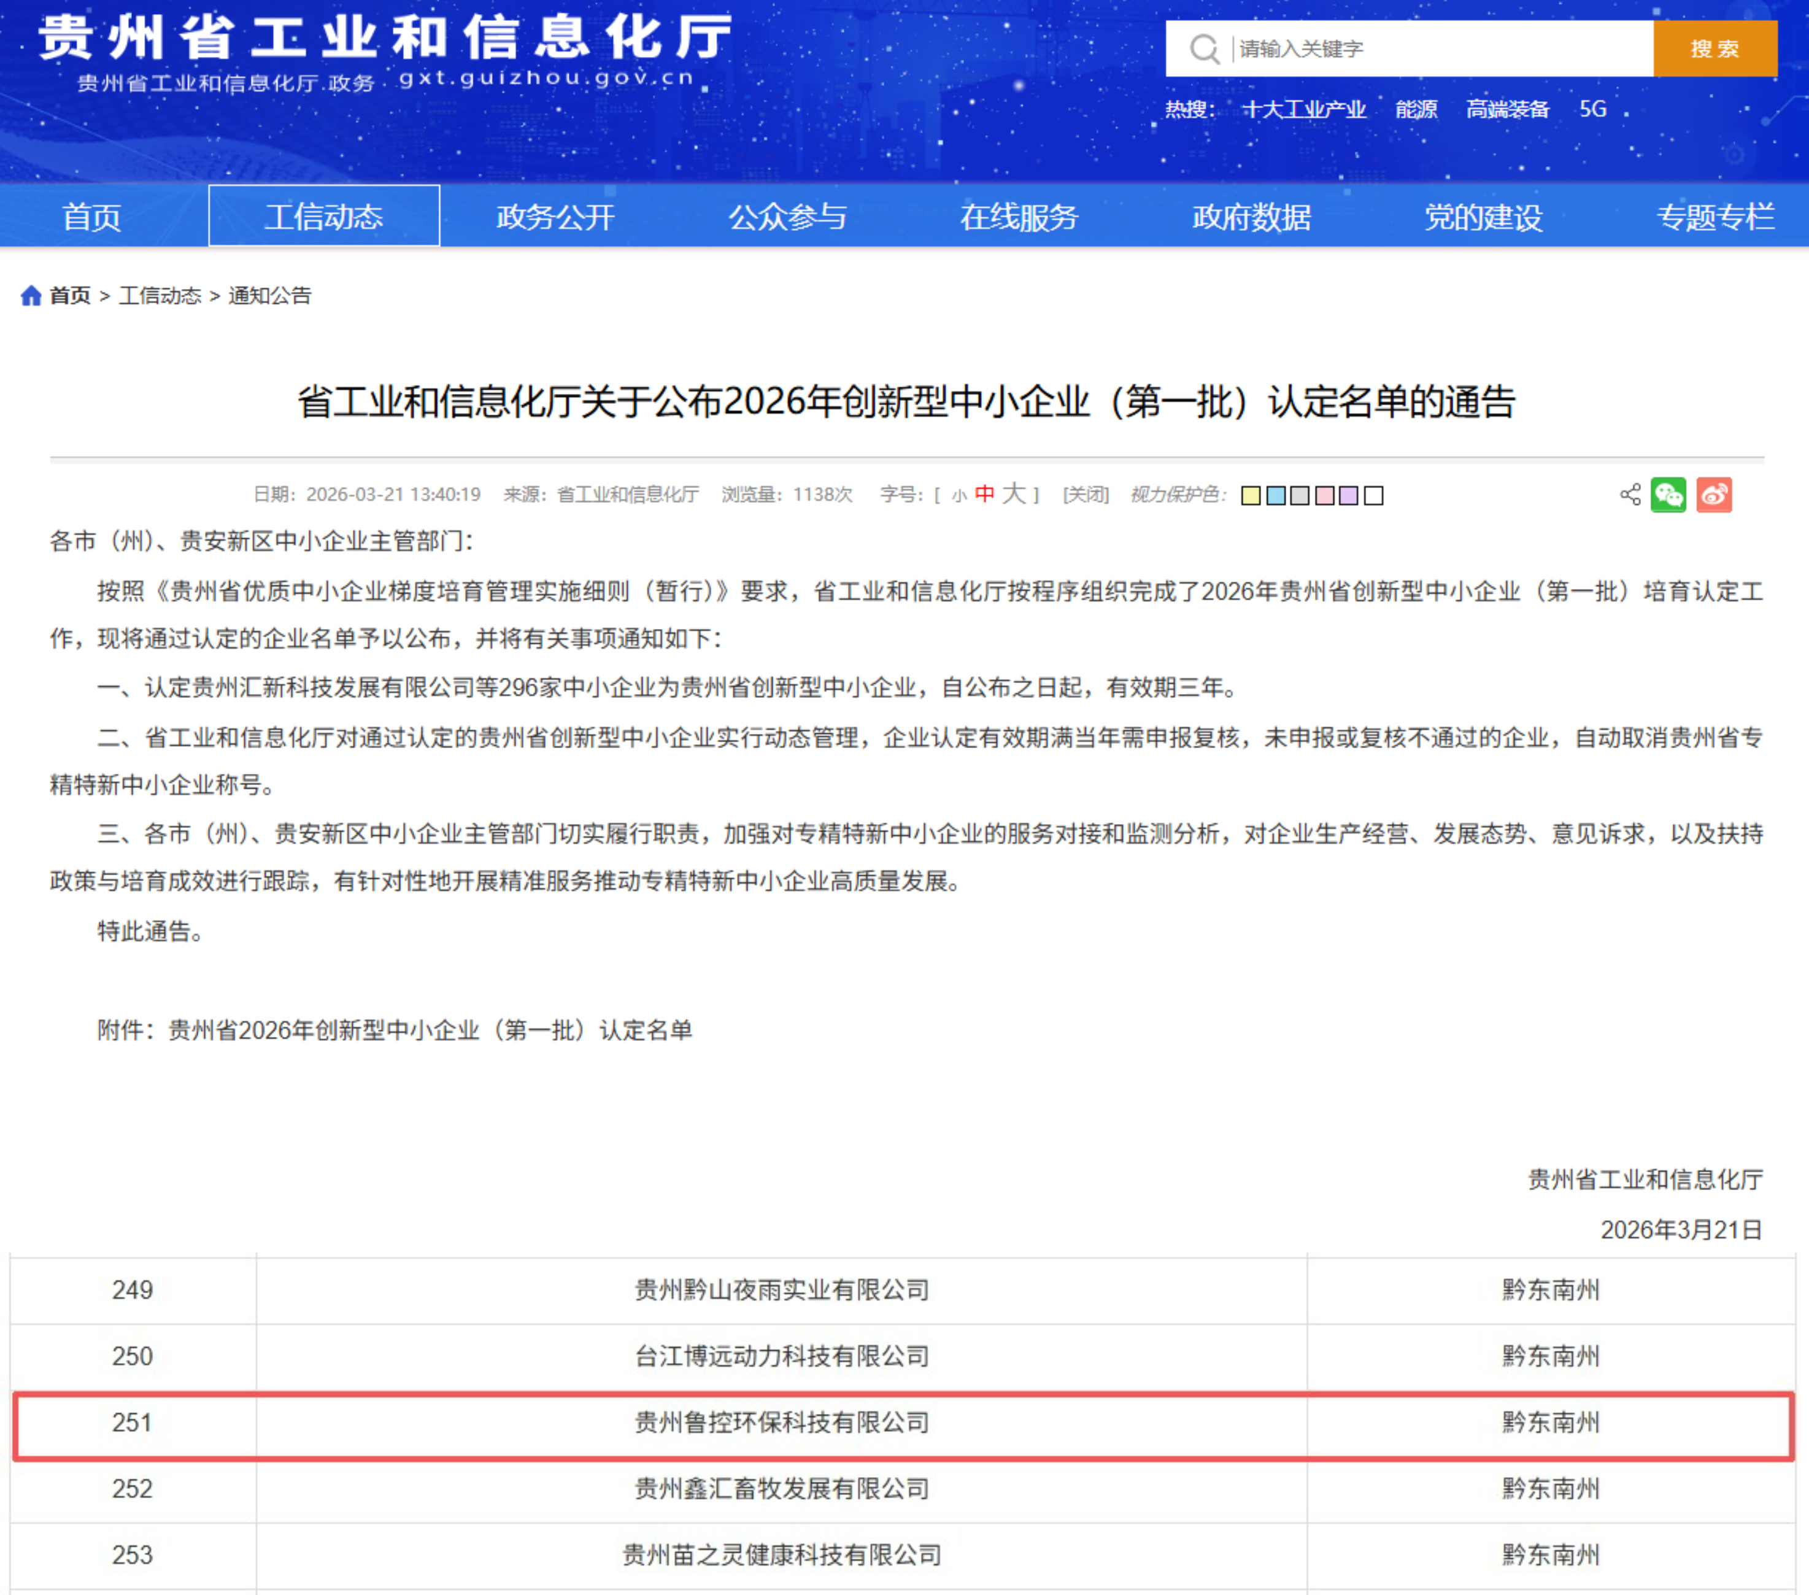The height and width of the screenshot is (1595, 1809).
Task: Click the share icon
Action: coord(1629,494)
